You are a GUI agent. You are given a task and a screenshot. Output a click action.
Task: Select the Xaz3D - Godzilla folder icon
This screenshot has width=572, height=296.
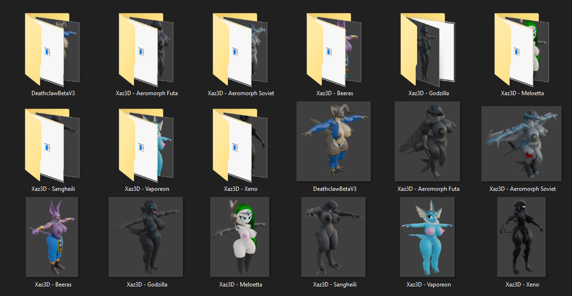429,50
